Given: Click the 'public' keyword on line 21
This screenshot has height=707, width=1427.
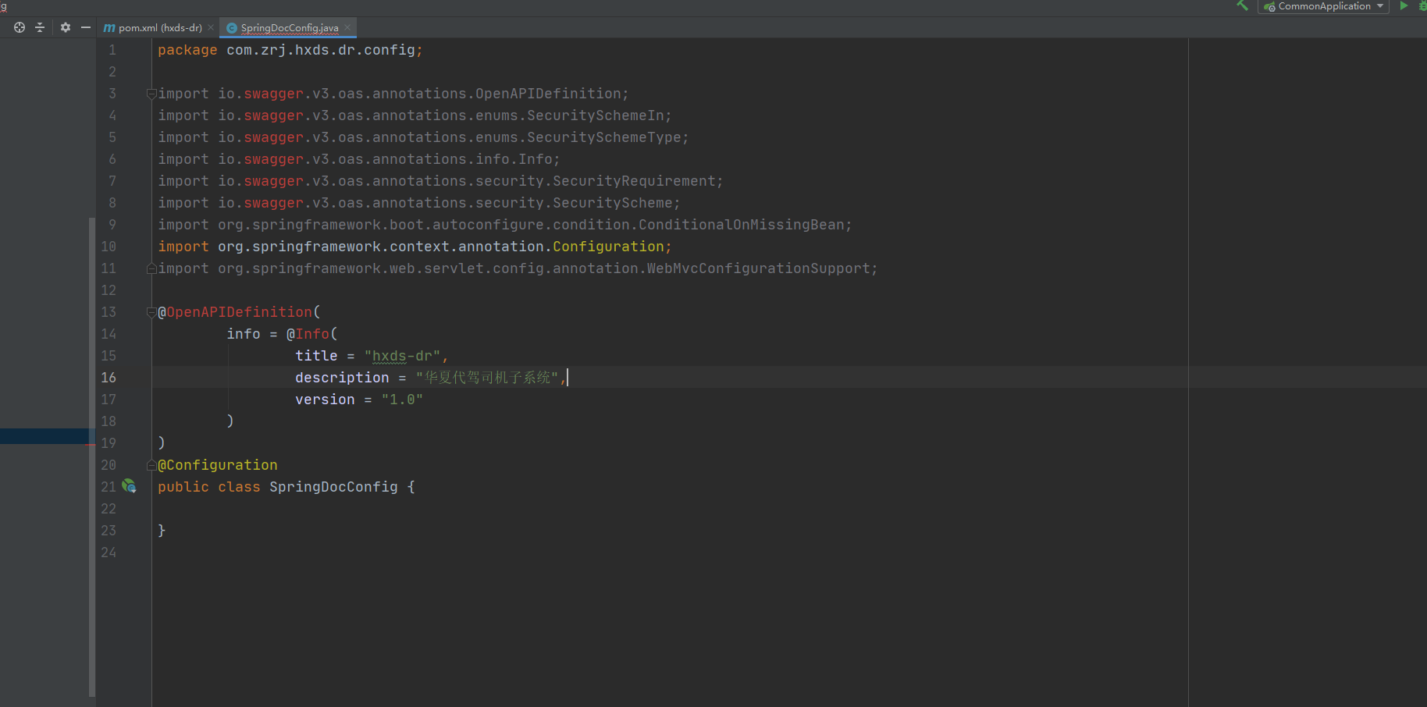Looking at the screenshot, I should tap(183, 487).
